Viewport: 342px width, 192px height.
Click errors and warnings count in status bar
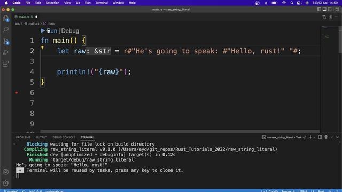tap(36, 191)
